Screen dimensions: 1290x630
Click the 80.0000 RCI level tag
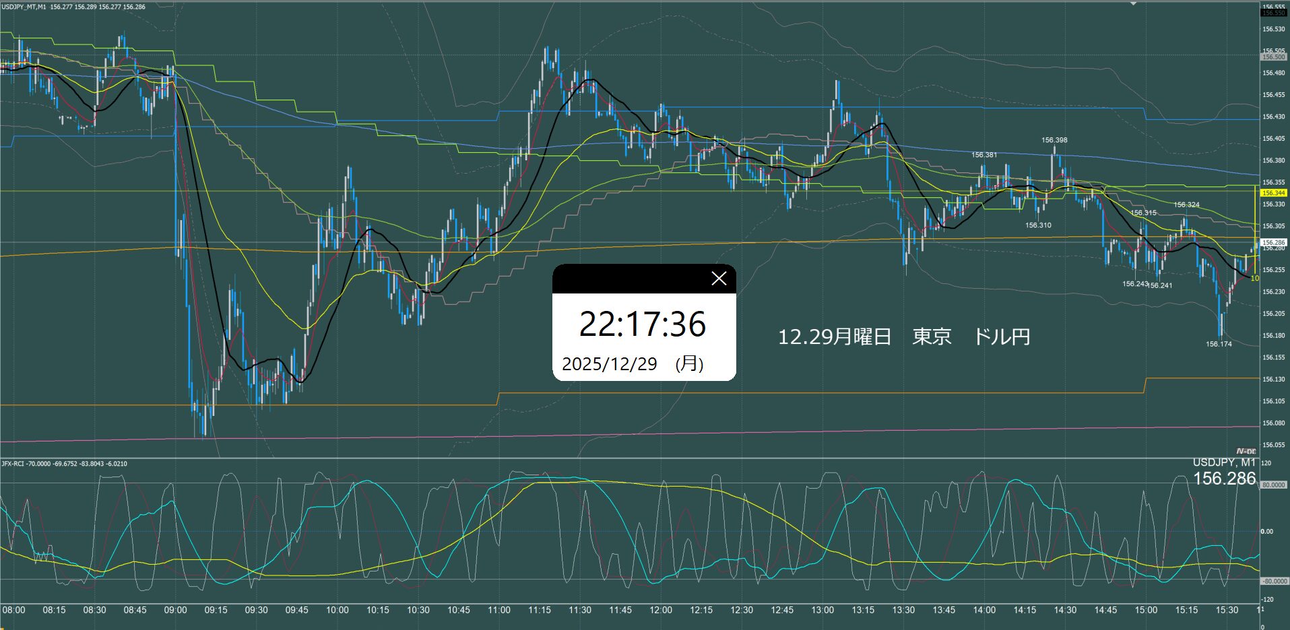click(x=1272, y=485)
